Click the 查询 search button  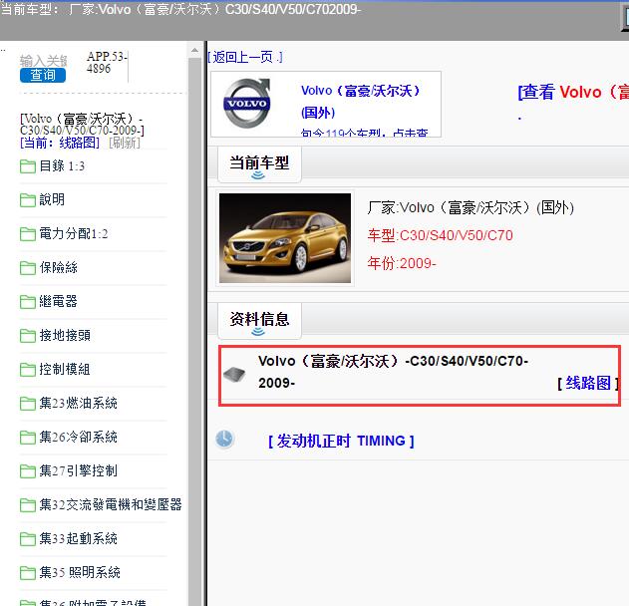pyautogui.click(x=43, y=75)
